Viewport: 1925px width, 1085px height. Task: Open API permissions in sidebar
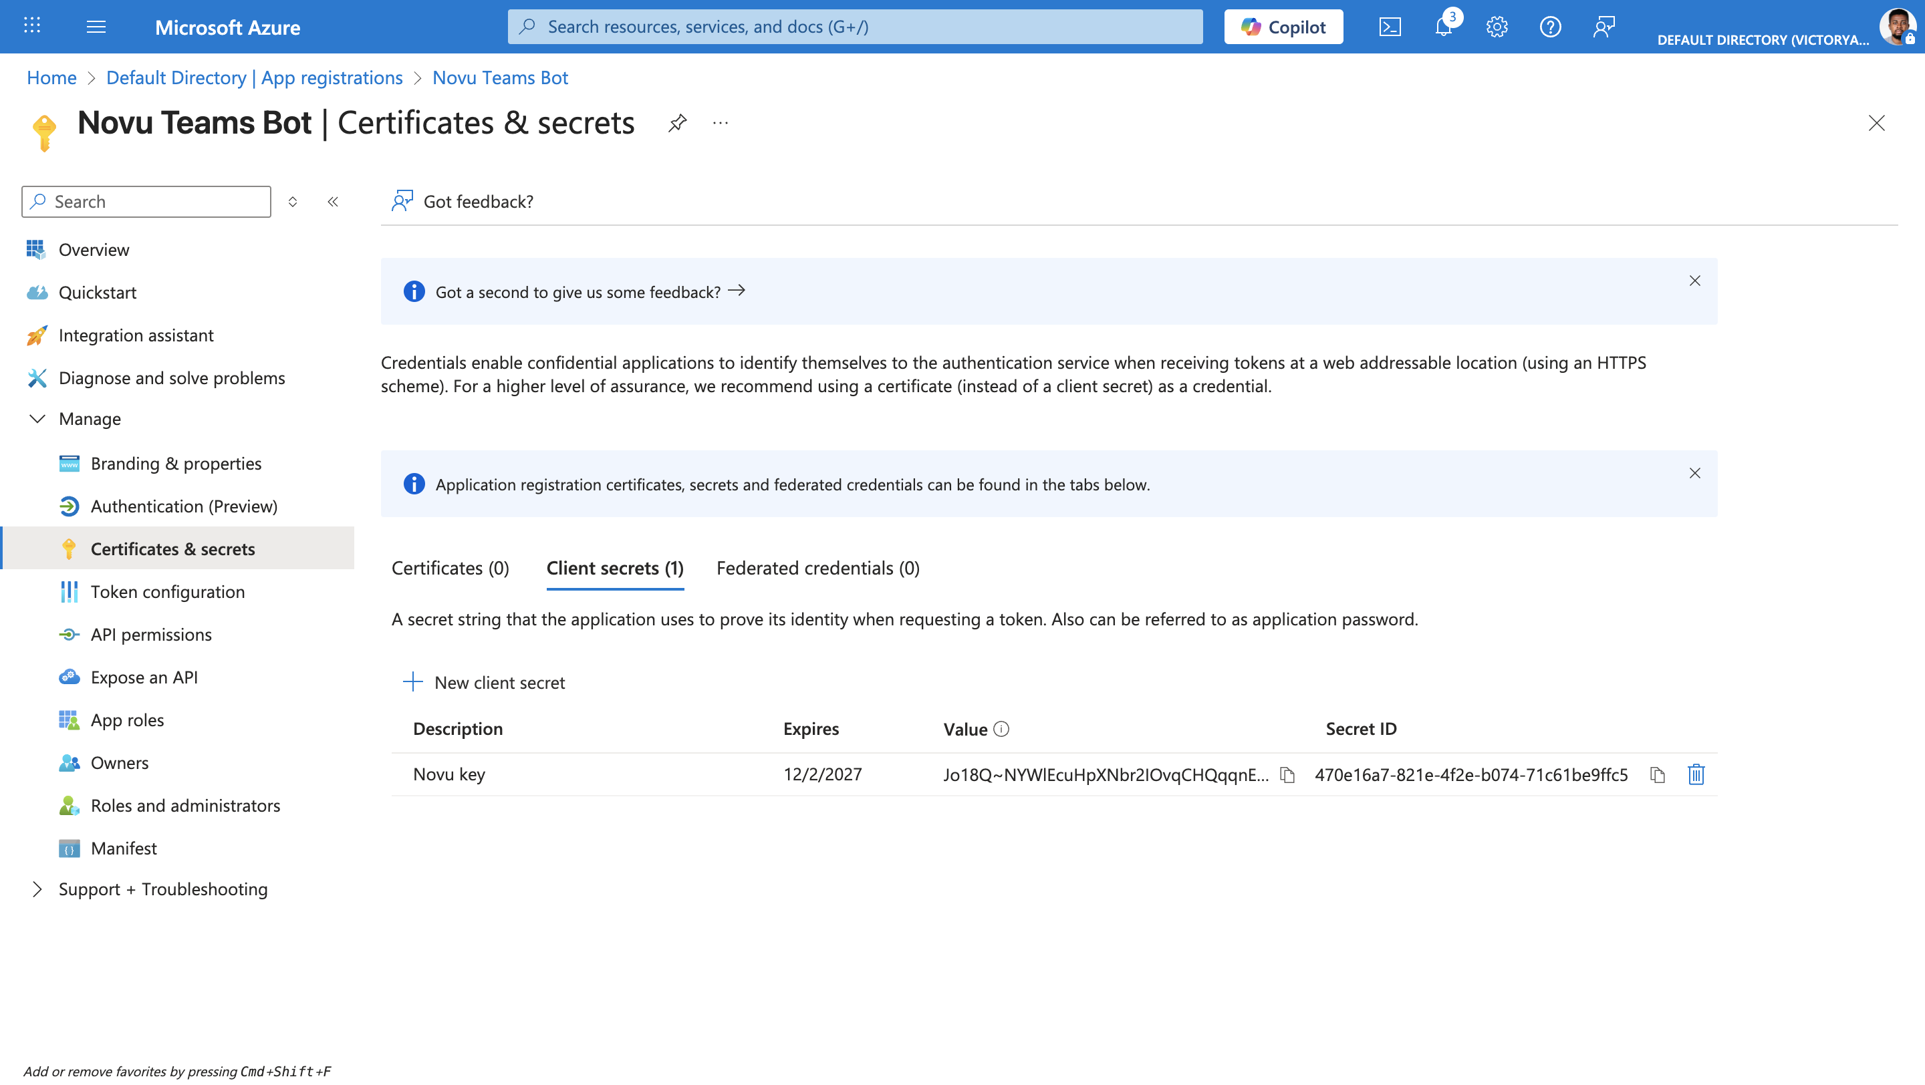tap(151, 634)
